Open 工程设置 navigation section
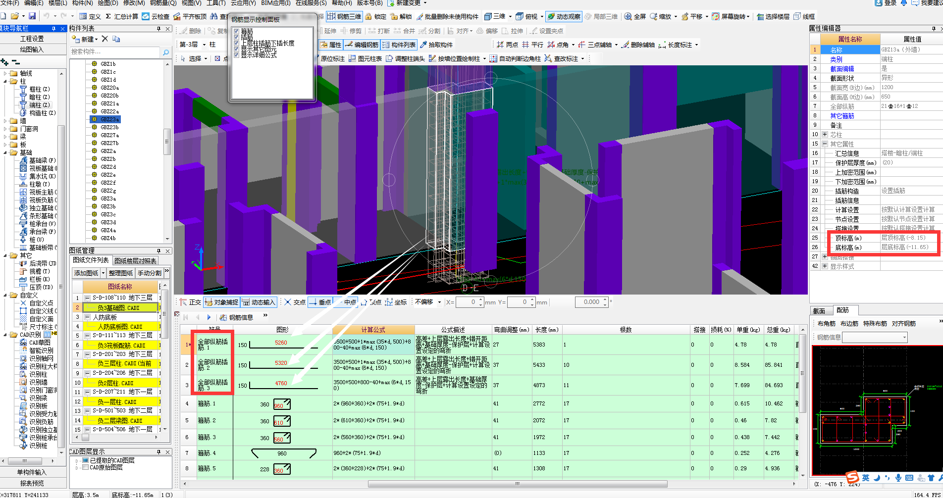943x498 pixels. pyautogui.click(x=32, y=38)
